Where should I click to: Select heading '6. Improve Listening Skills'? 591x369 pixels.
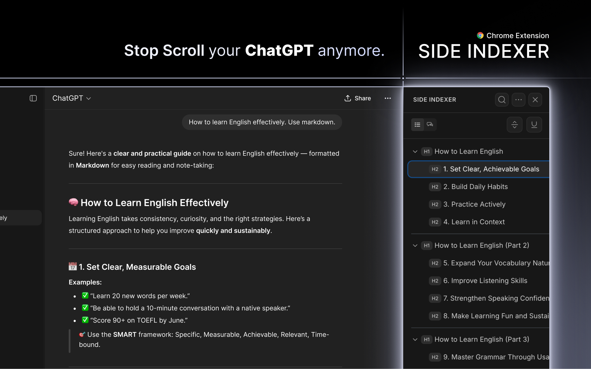pos(485,281)
